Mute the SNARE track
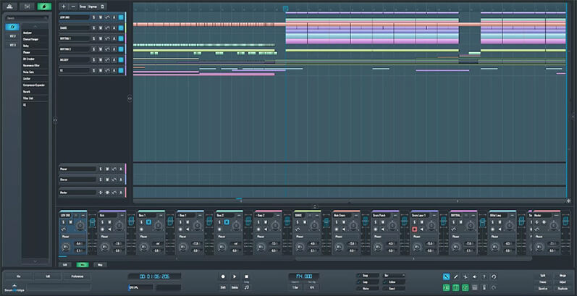This screenshot has width=577, height=296. (x=102, y=28)
